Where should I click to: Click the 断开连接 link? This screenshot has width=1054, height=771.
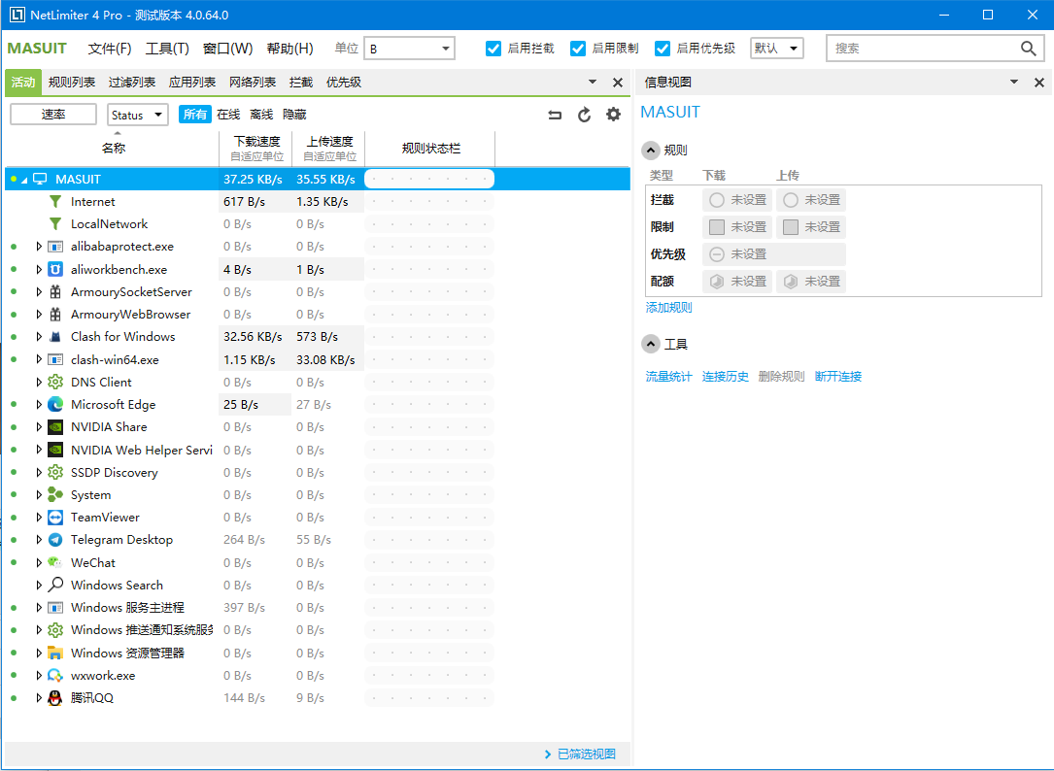pyautogui.click(x=837, y=377)
